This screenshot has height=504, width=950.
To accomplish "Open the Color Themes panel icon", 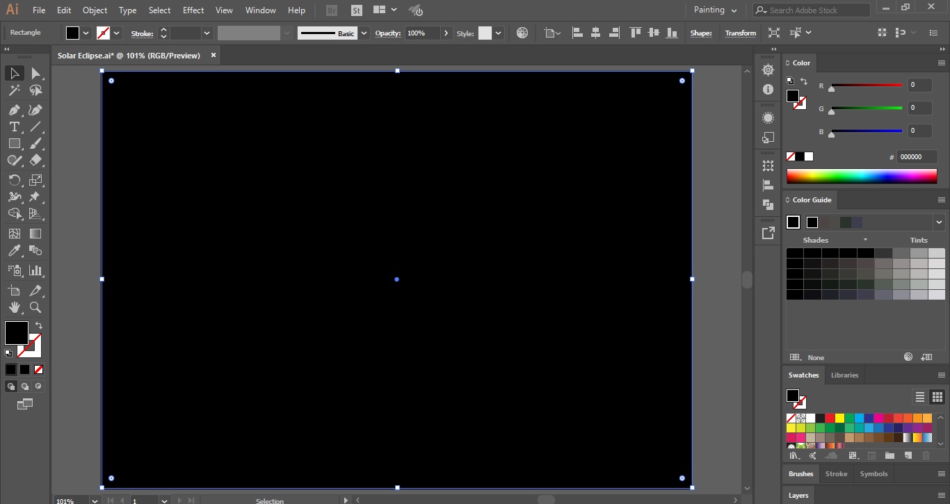I will click(812, 455).
